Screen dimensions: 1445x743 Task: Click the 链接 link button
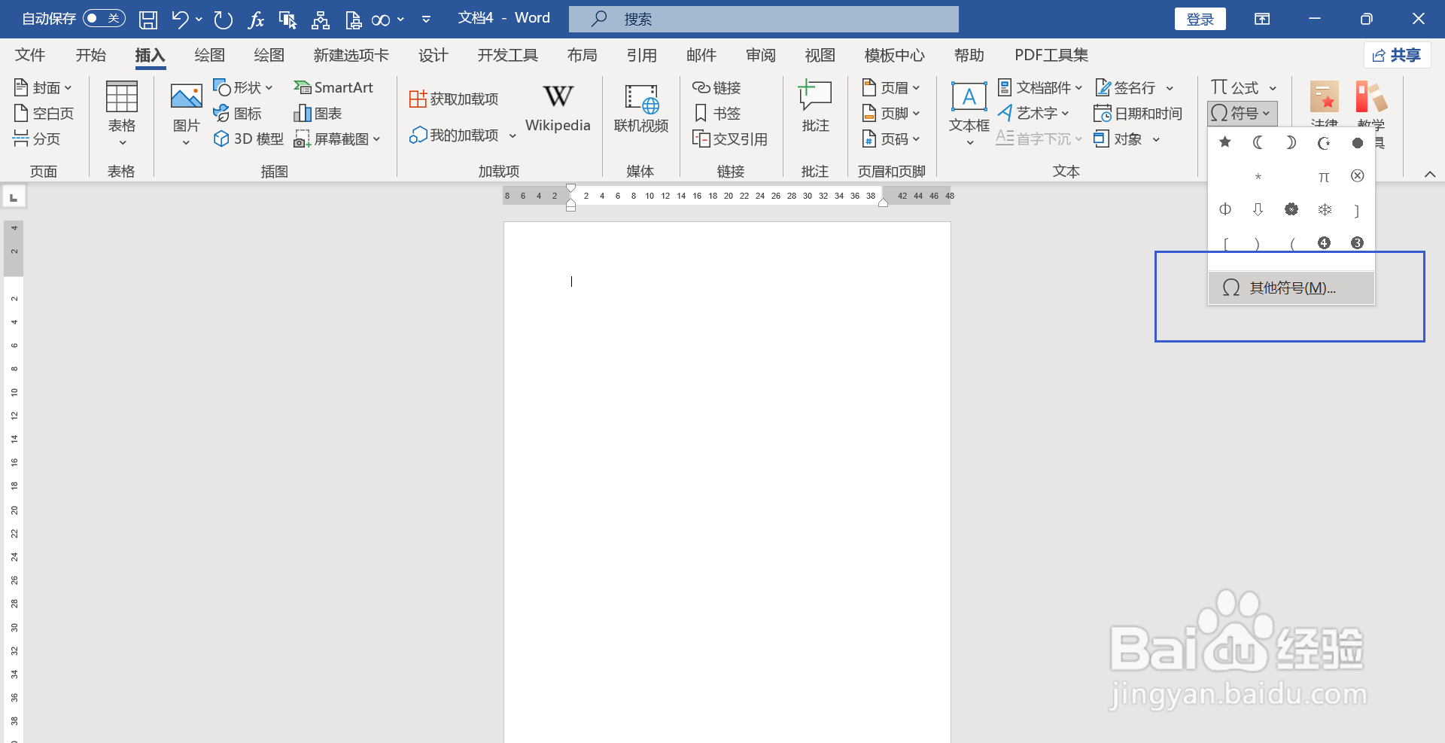[716, 88]
